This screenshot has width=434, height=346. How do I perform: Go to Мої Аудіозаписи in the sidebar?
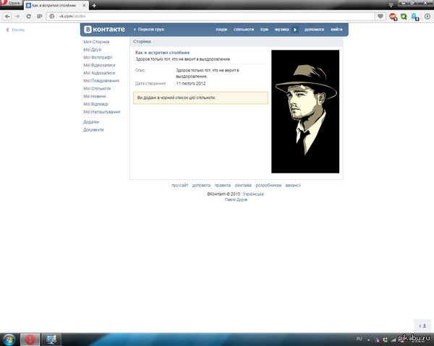click(x=99, y=73)
